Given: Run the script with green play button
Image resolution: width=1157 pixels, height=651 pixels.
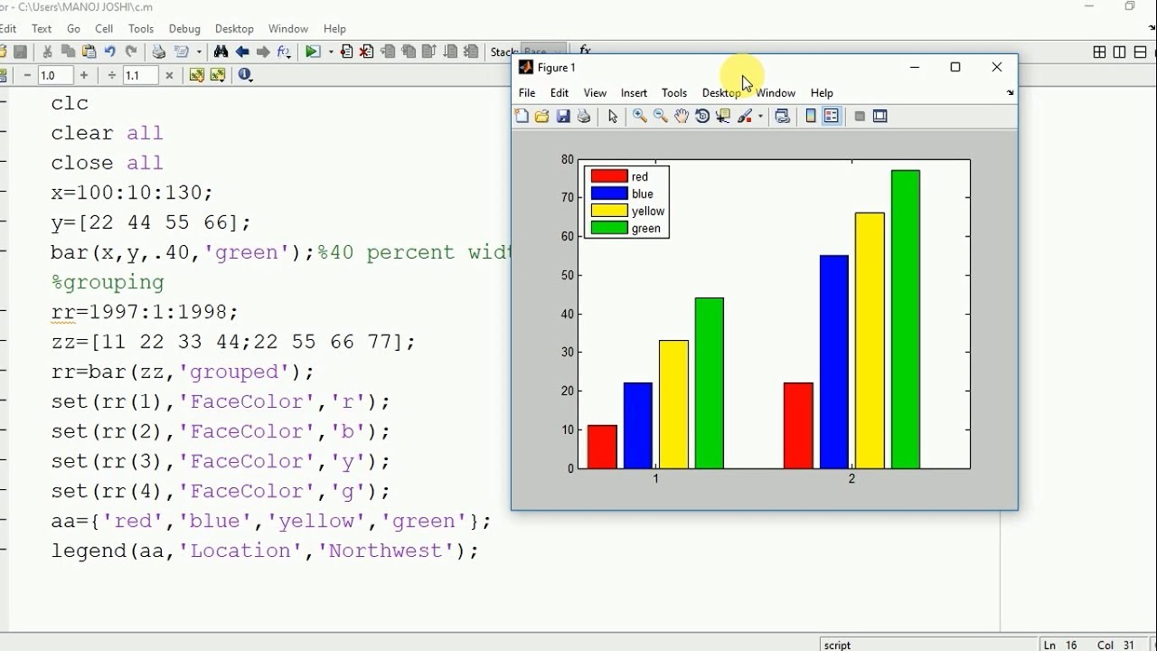Looking at the screenshot, I should tap(313, 52).
